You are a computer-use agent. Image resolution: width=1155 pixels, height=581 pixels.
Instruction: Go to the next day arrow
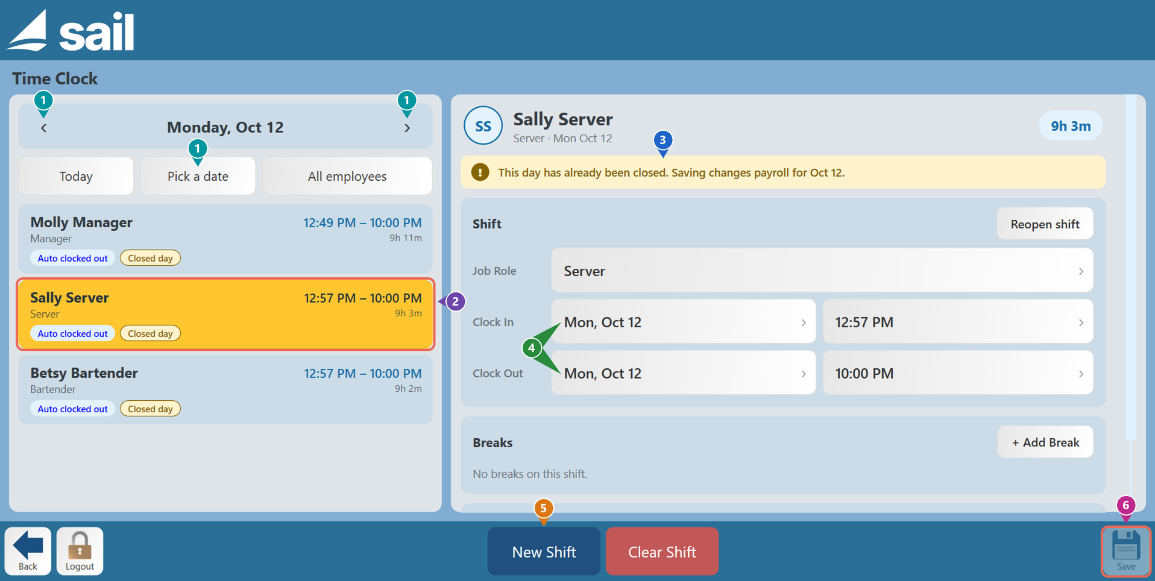(407, 128)
